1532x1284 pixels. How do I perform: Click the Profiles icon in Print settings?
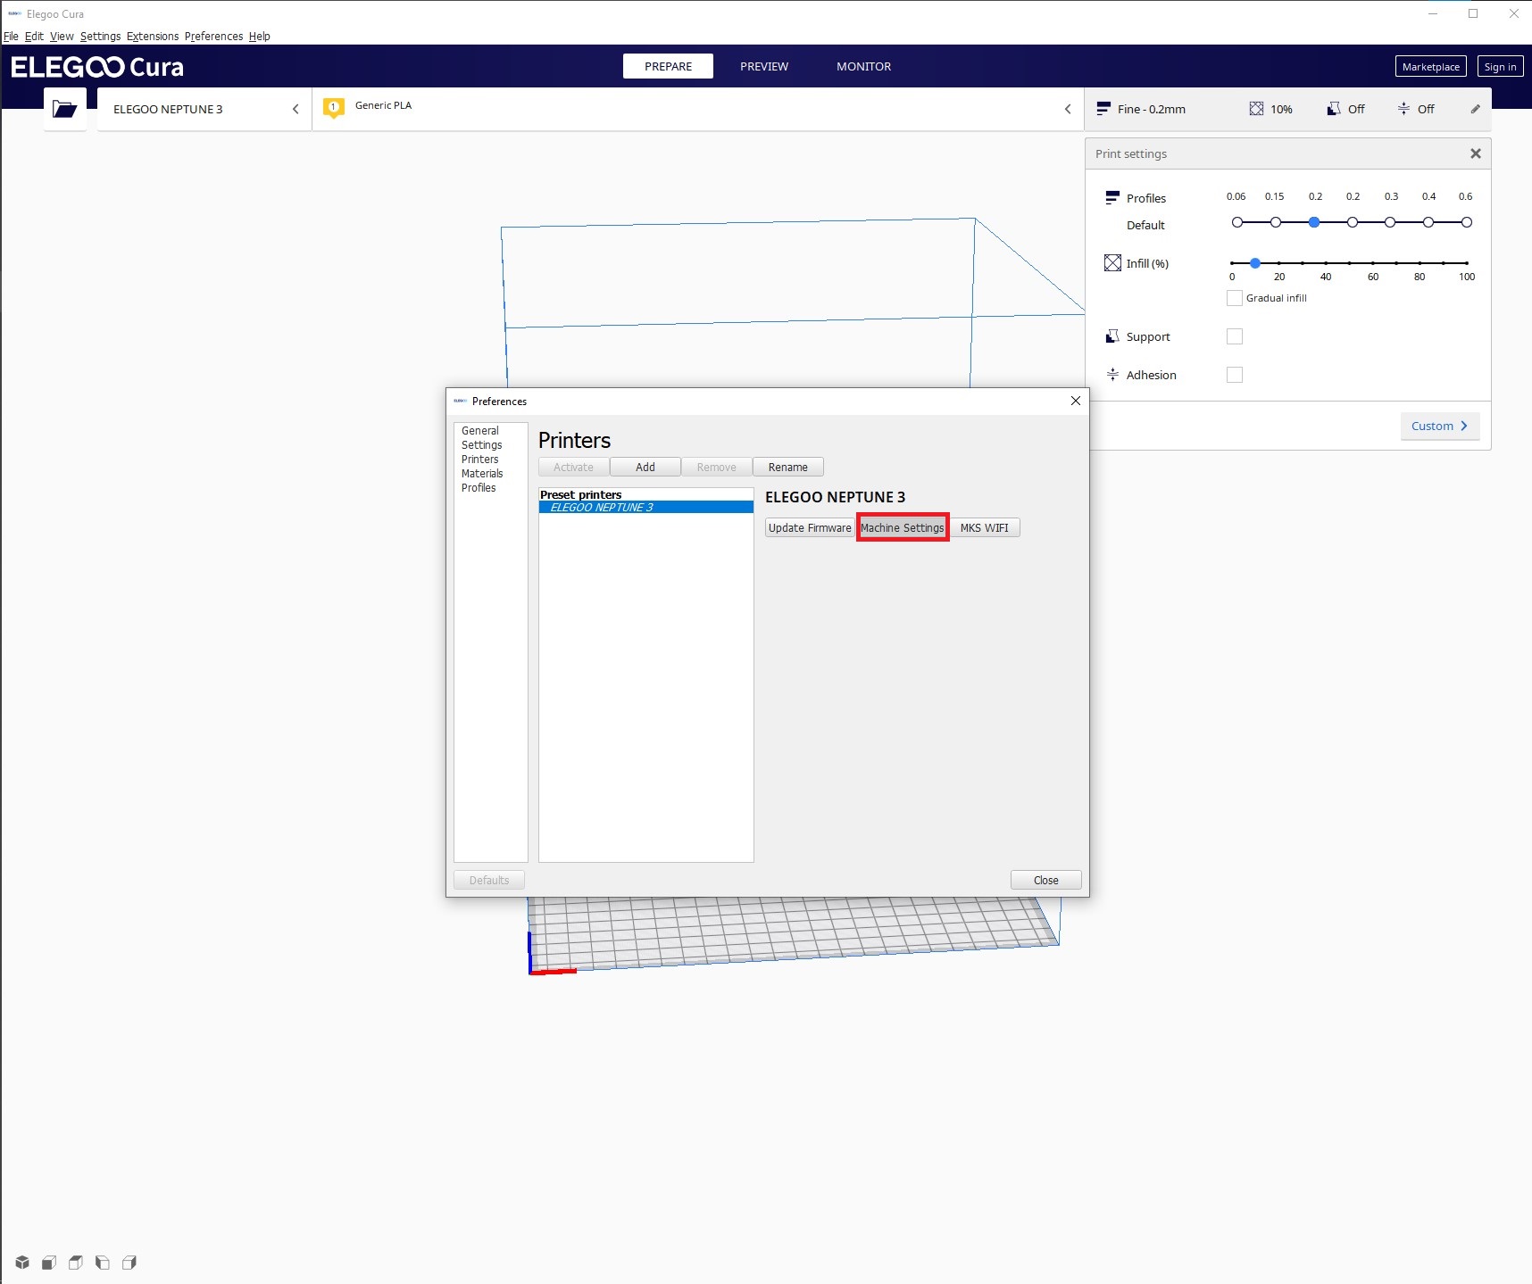click(x=1112, y=197)
